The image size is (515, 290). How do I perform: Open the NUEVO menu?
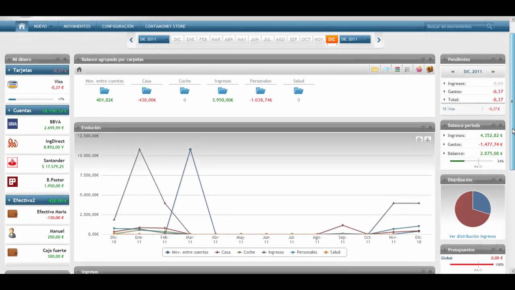tap(43, 26)
